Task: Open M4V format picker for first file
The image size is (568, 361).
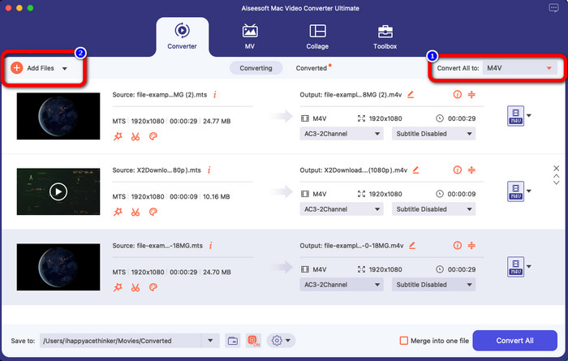Action: click(519, 116)
